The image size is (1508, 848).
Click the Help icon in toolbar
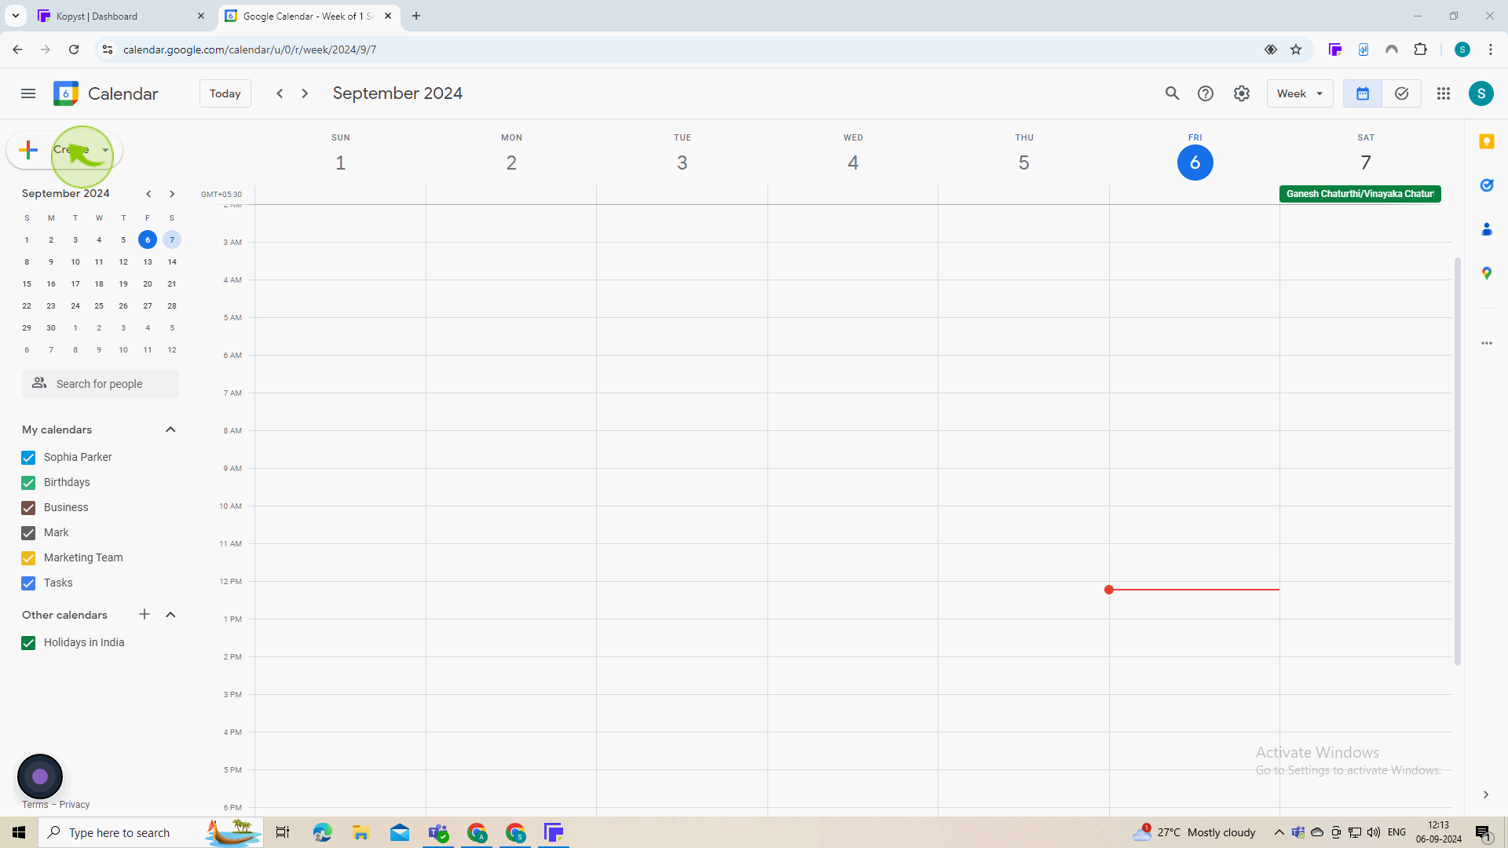point(1205,93)
